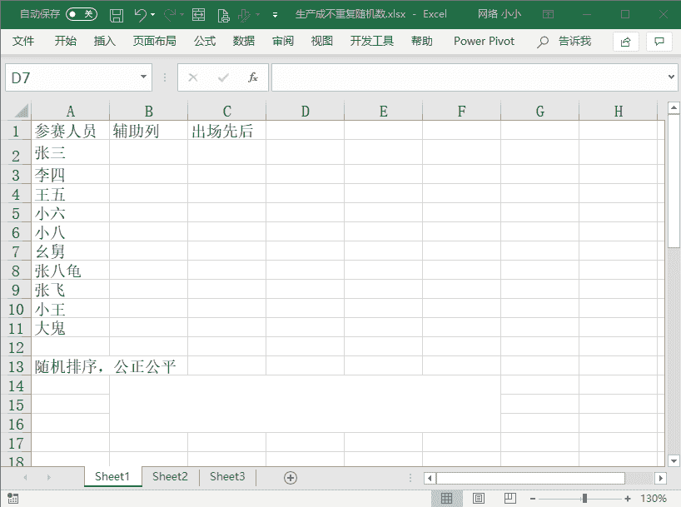
Task: Switch to the 开始 ribbon tab
Action: click(66, 42)
